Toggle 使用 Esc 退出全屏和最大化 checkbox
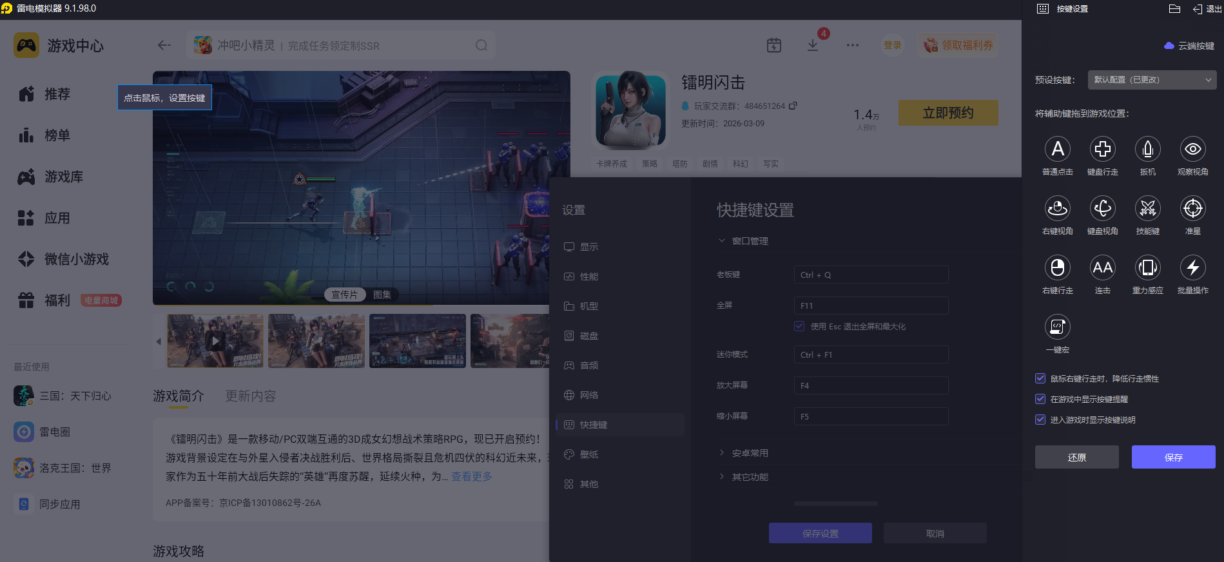 pos(799,326)
